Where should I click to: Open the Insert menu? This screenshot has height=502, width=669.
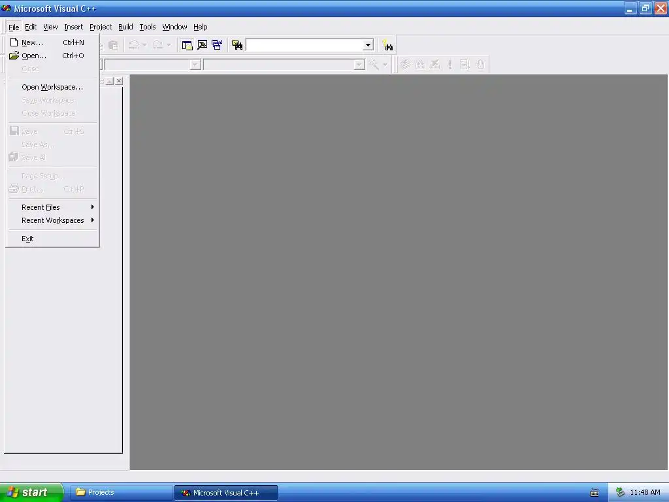pyautogui.click(x=73, y=27)
